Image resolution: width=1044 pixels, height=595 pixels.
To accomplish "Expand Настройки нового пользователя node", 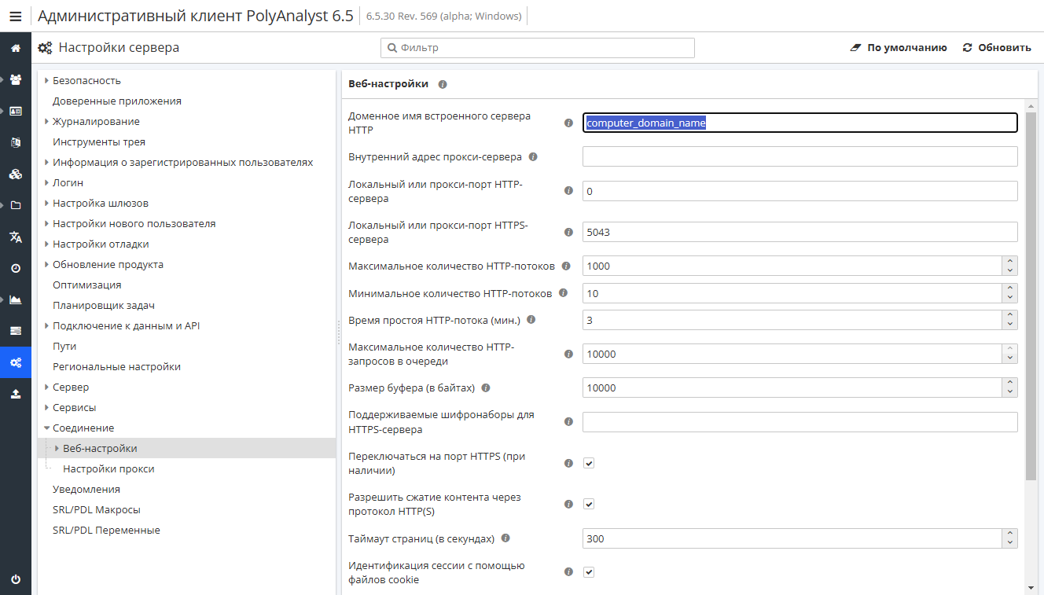I will [47, 223].
